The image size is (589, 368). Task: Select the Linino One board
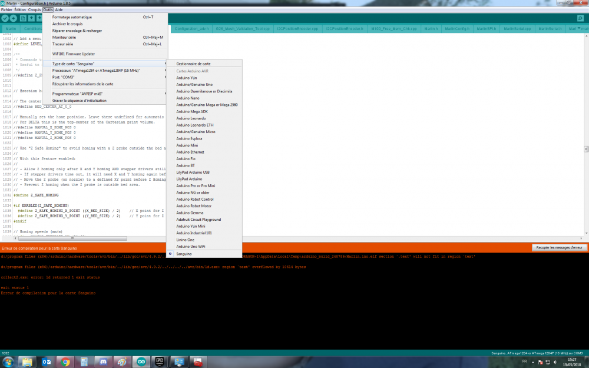click(204, 240)
